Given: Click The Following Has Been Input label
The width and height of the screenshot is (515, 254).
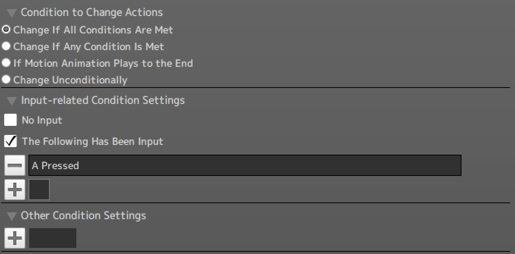Looking at the screenshot, I should pyautogui.click(x=92, y=141).
